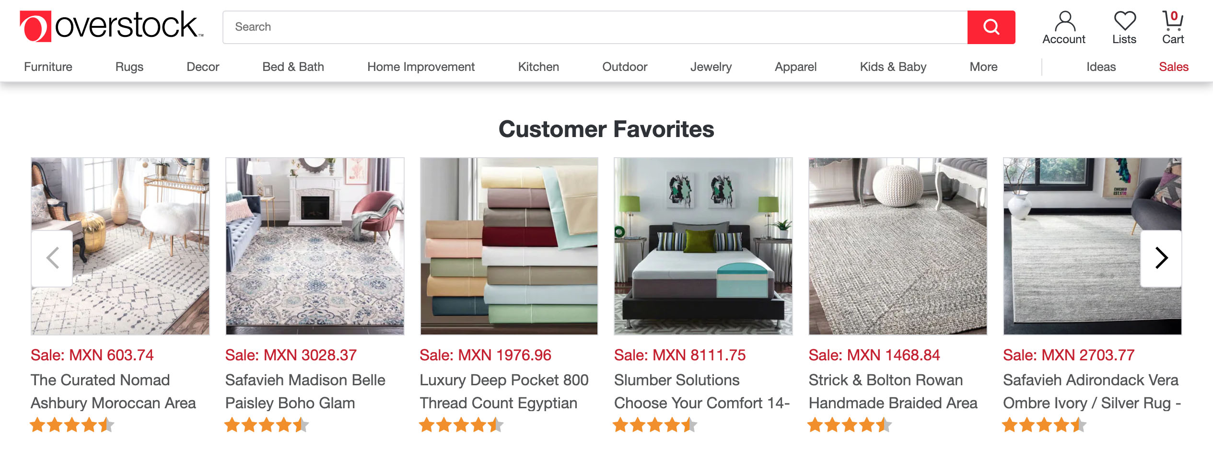
Task: Expand the More menu
Action: (x=983, y=67)
